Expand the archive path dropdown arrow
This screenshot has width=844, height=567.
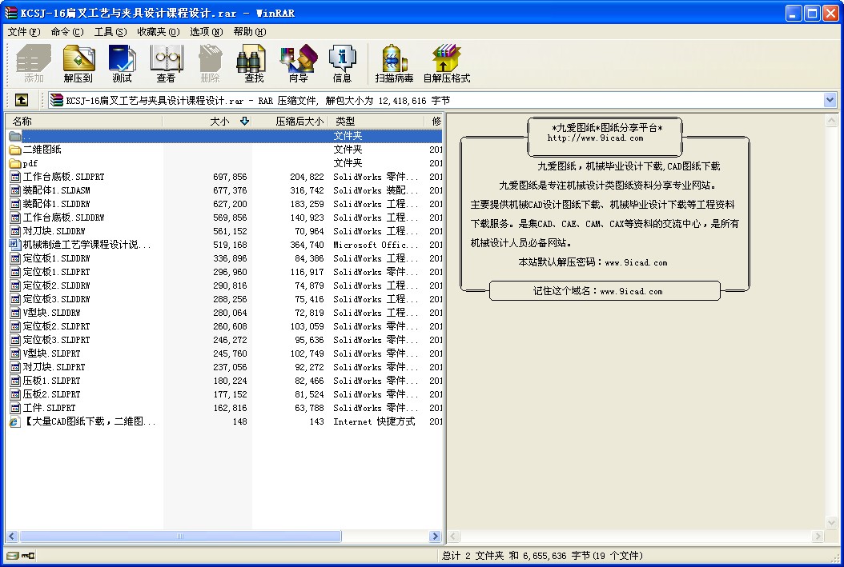click(830, 100)
